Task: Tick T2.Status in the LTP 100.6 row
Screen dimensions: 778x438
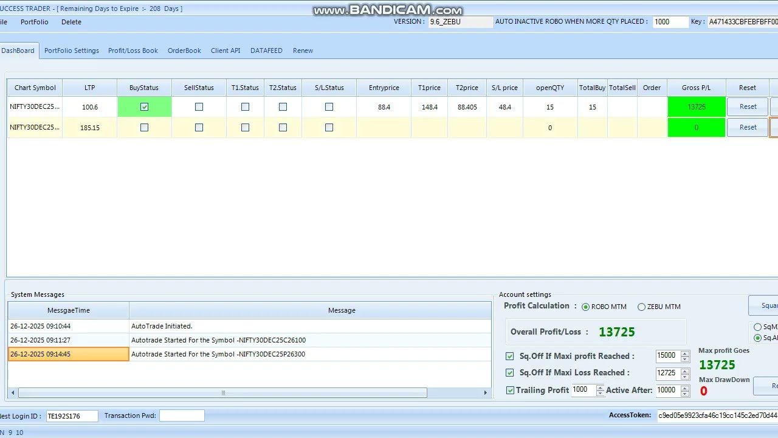Action: click(x=283, y=106)
